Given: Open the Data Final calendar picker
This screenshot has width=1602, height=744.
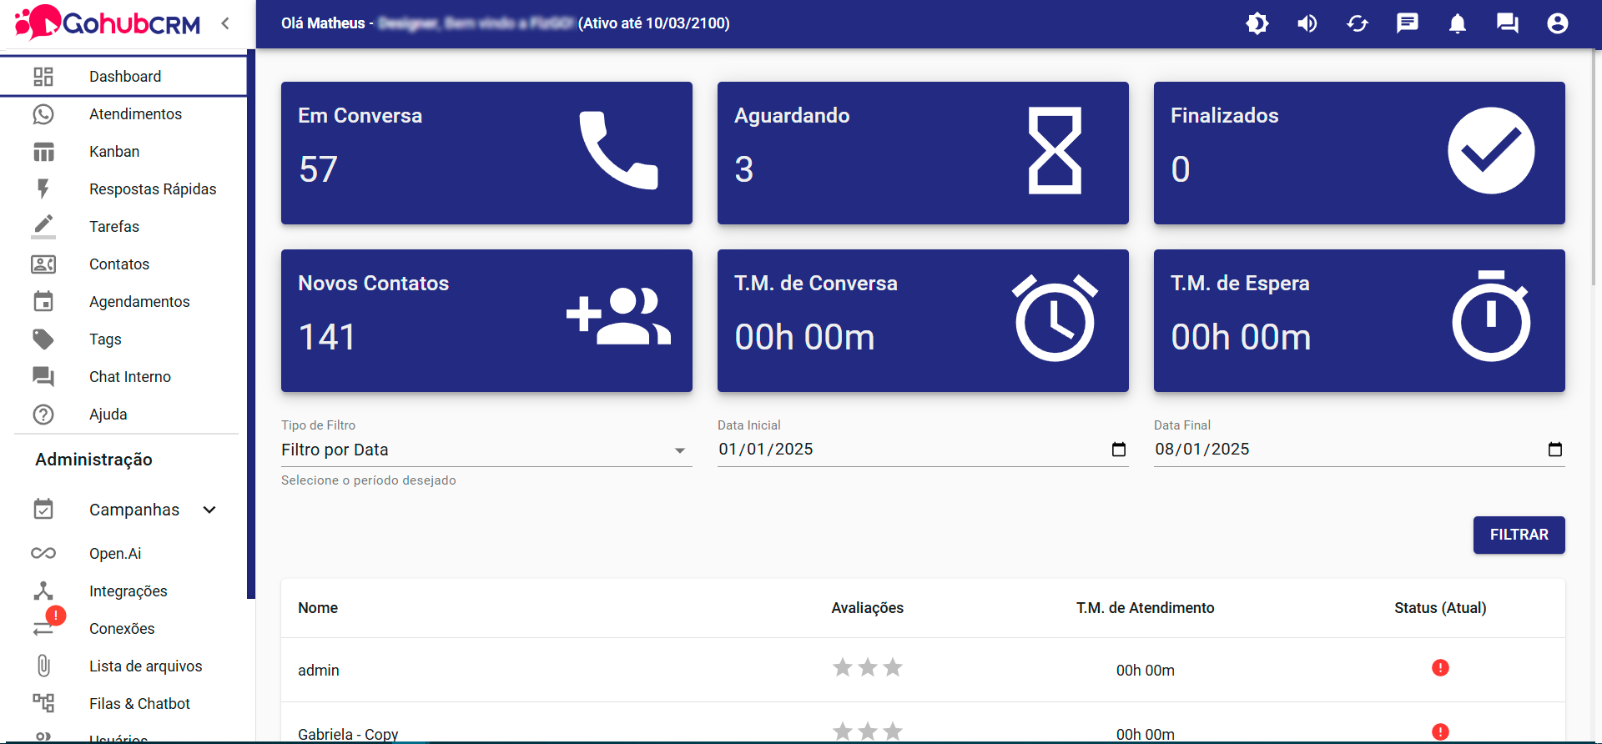Looking at the screenshot, I should click(1554, 450).
